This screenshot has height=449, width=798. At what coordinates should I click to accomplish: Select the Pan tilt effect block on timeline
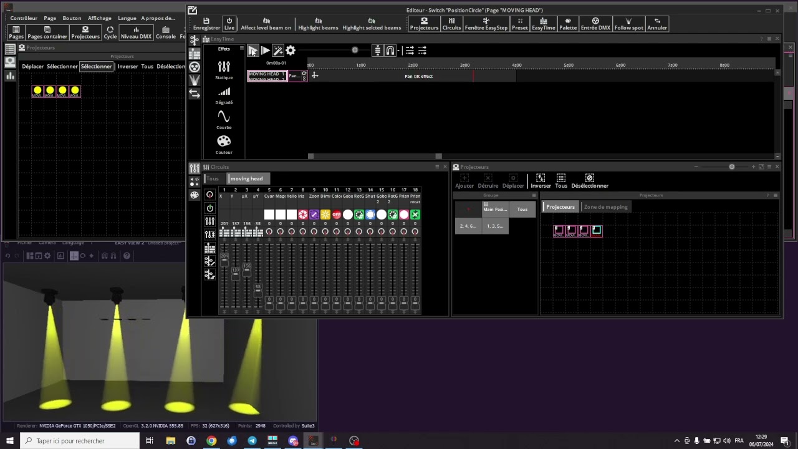click(x=418, y=76)
